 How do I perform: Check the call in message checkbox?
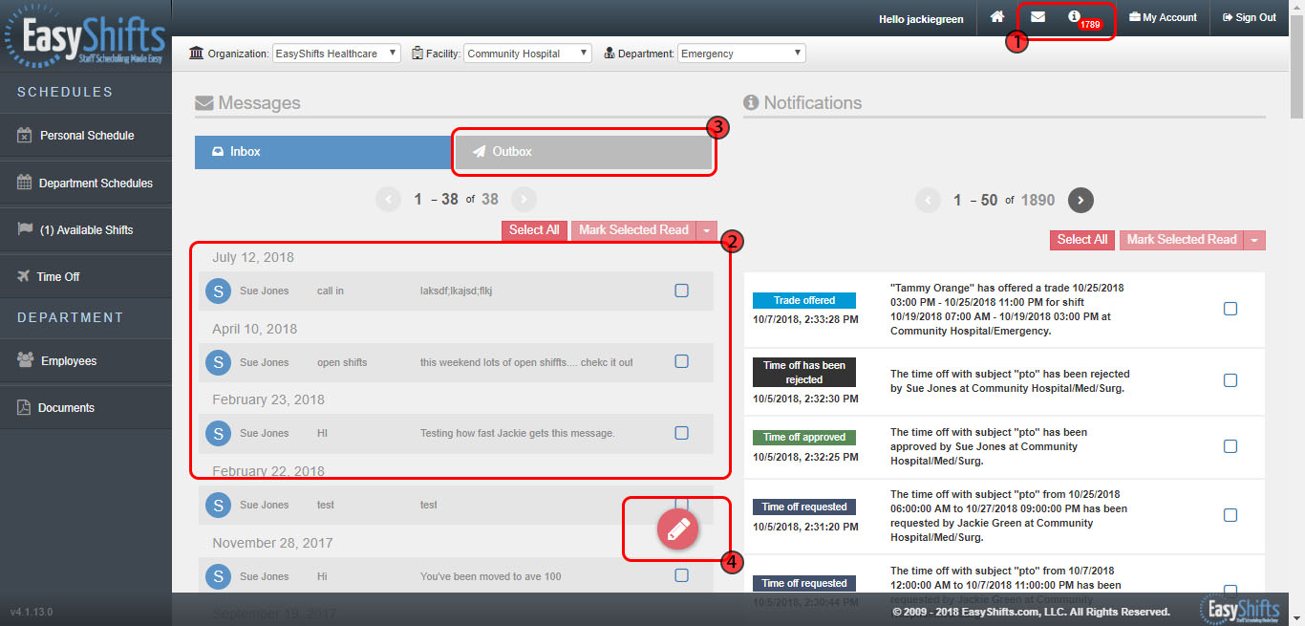[x=681, y=291]
